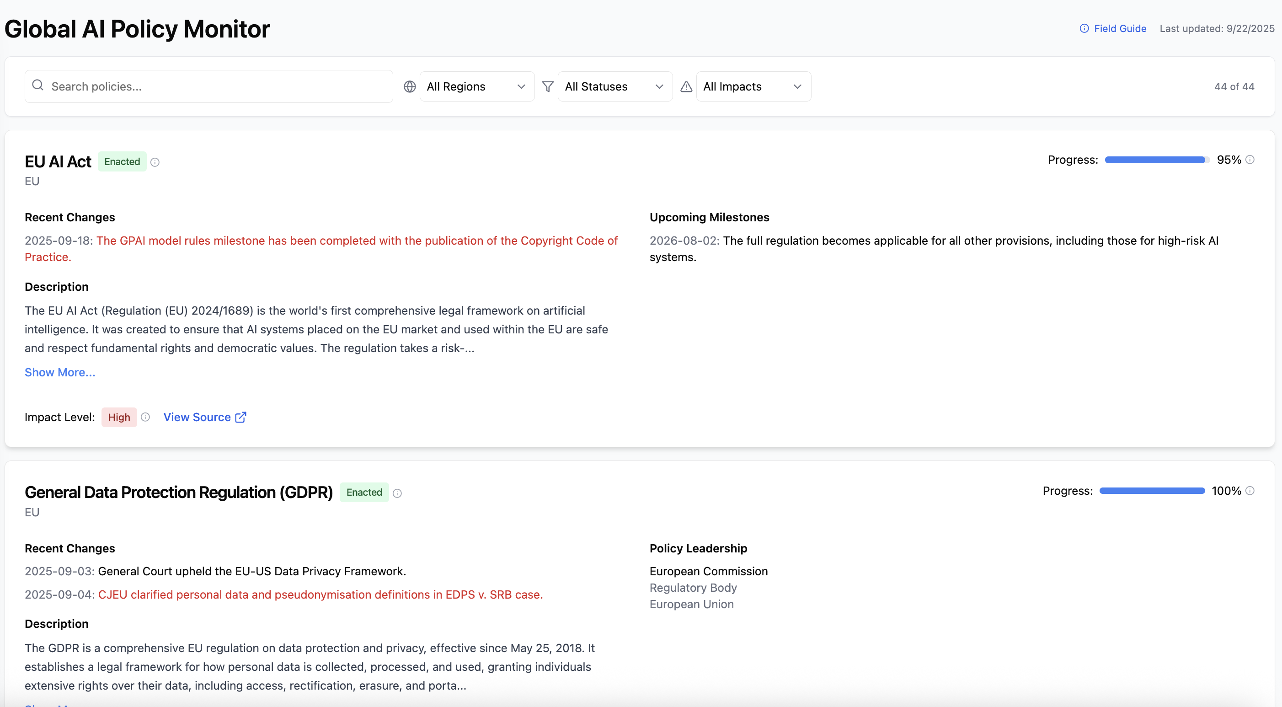This screenshot has height=707, width=1282.
Task: Click the funnel filter icon beside All Statuses
Action: (547, 86)
